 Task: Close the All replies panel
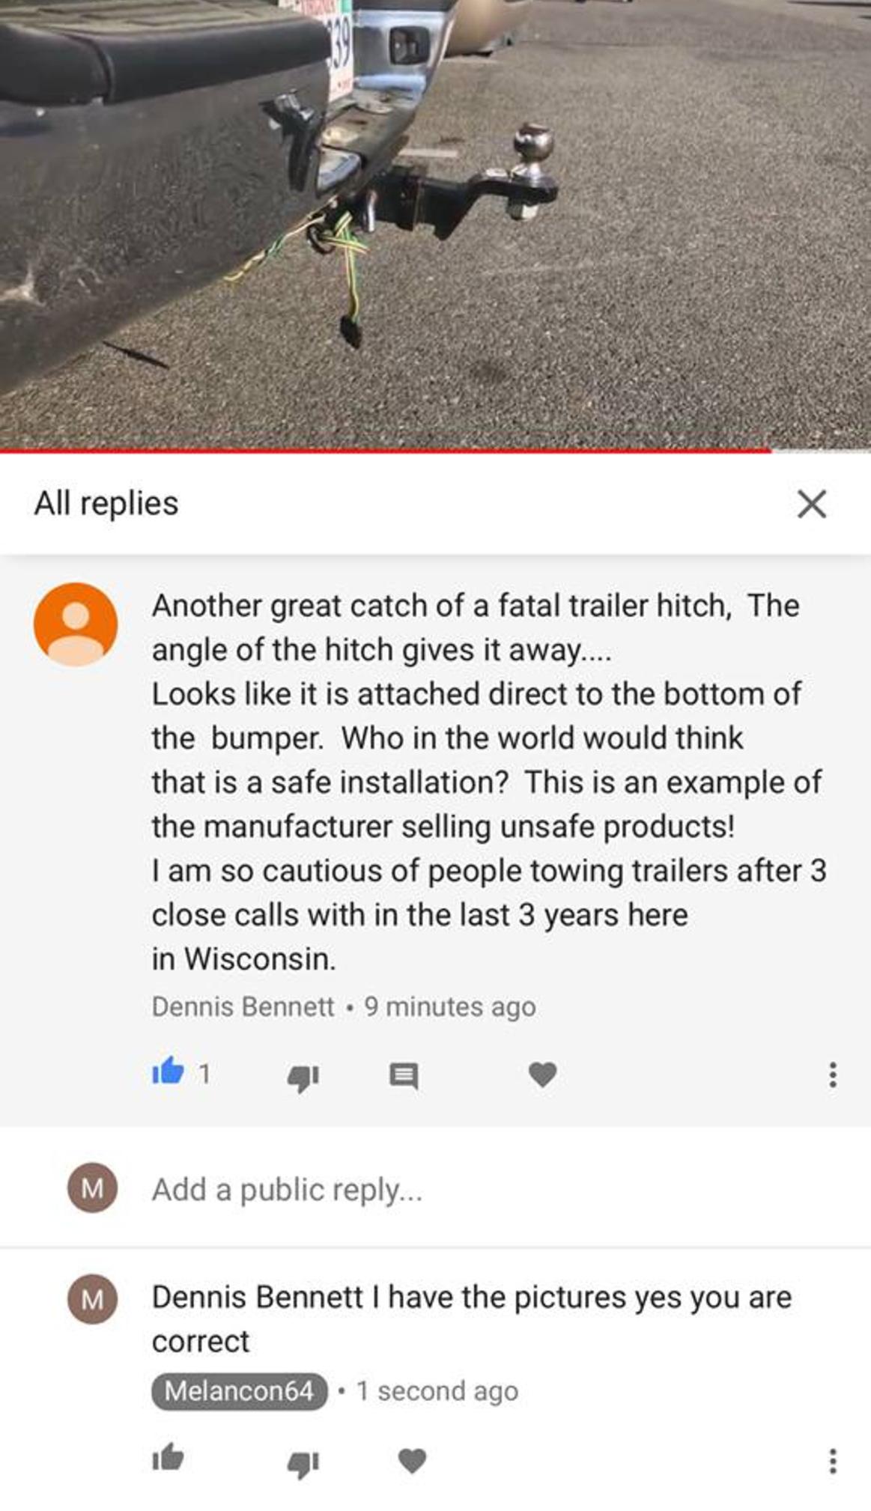tap(812, 504)
